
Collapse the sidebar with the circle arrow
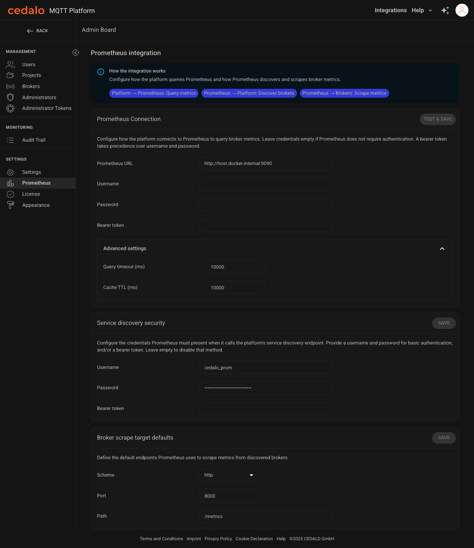pos(76,53)
